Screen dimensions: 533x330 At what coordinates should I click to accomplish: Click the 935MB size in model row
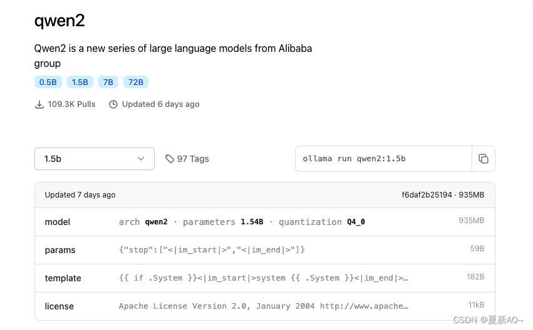[x=472, y=221]
